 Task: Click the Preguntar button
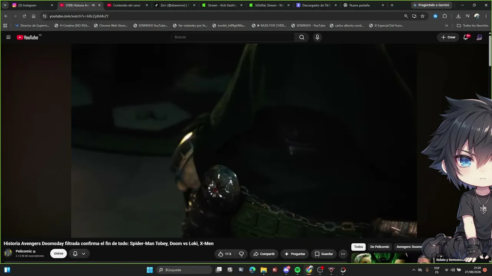(295, 254)
